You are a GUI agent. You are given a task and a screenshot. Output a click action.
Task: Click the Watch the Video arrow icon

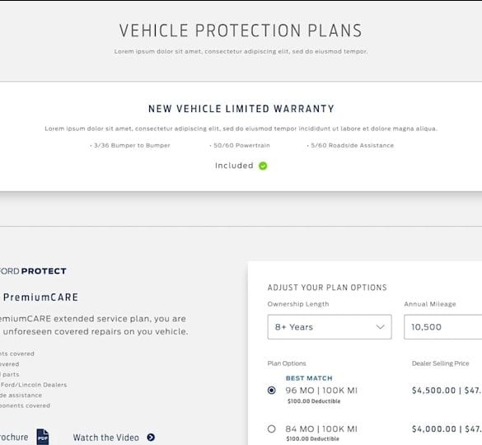(x=151, y=438)
